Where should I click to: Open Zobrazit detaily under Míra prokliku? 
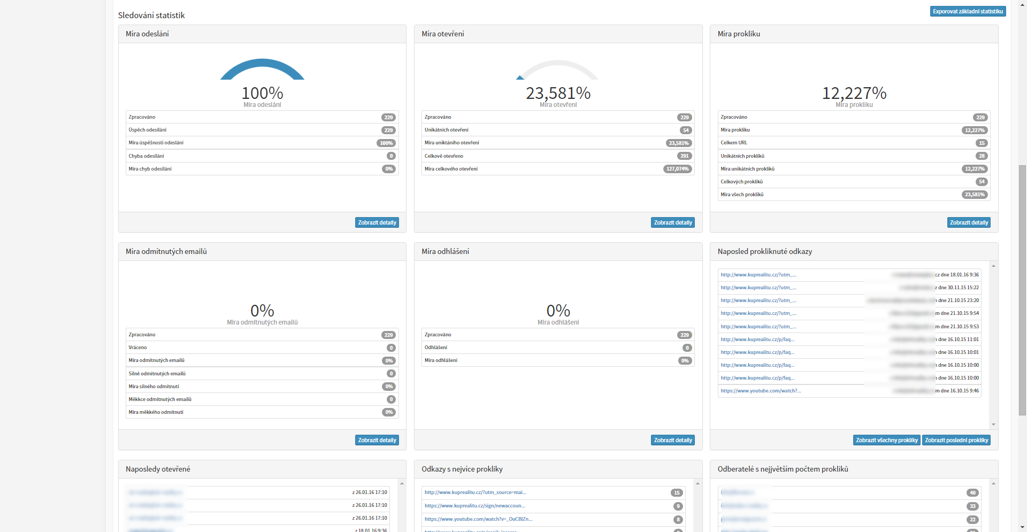click(x=969, y=222)
